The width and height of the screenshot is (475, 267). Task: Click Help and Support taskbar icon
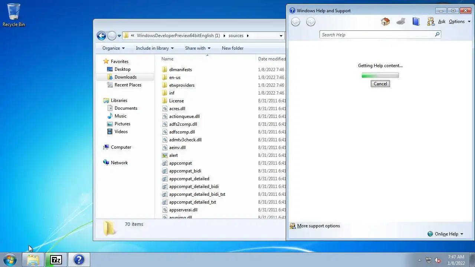pyautogui.click(x=79, y=260)
